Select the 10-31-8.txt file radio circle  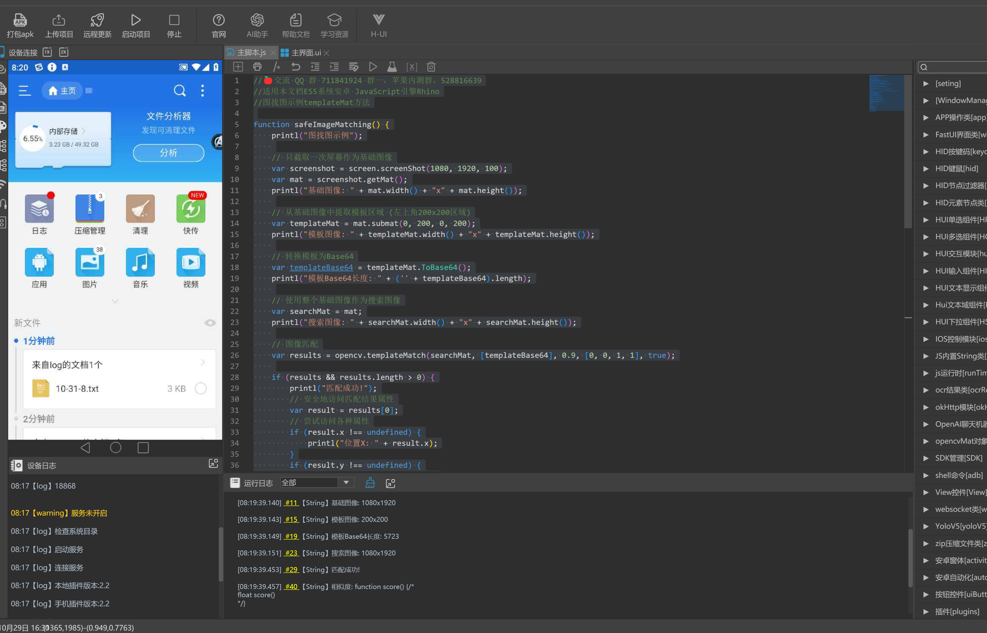click(x=201, y=388)
